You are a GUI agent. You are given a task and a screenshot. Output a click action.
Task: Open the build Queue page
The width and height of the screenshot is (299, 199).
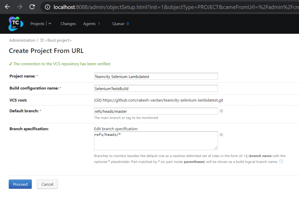click(x=118, y=24)
